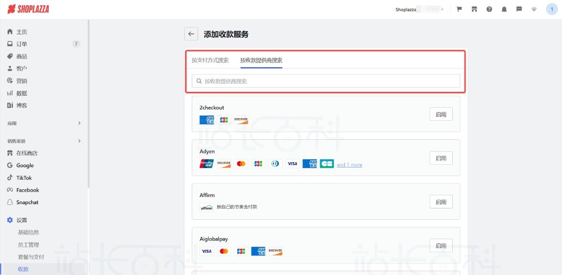Open the help question mark icon
The height and width of the screenshot is (275, 562).
point(489,10)
